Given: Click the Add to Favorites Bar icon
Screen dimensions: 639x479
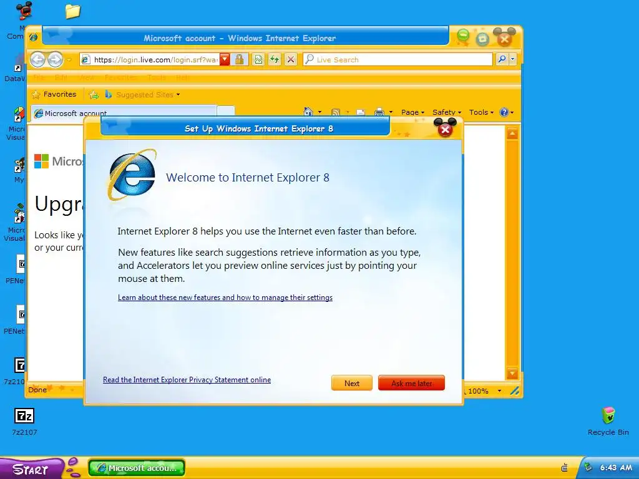Looking at the screenshot, I should pos(94,95).
